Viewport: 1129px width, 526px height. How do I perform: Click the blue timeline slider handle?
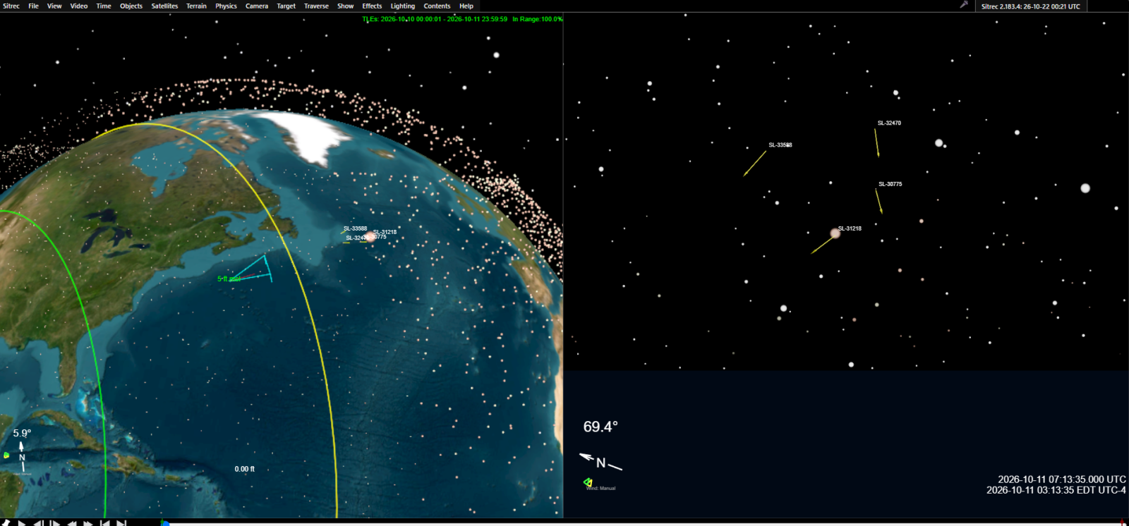point(164,523)
